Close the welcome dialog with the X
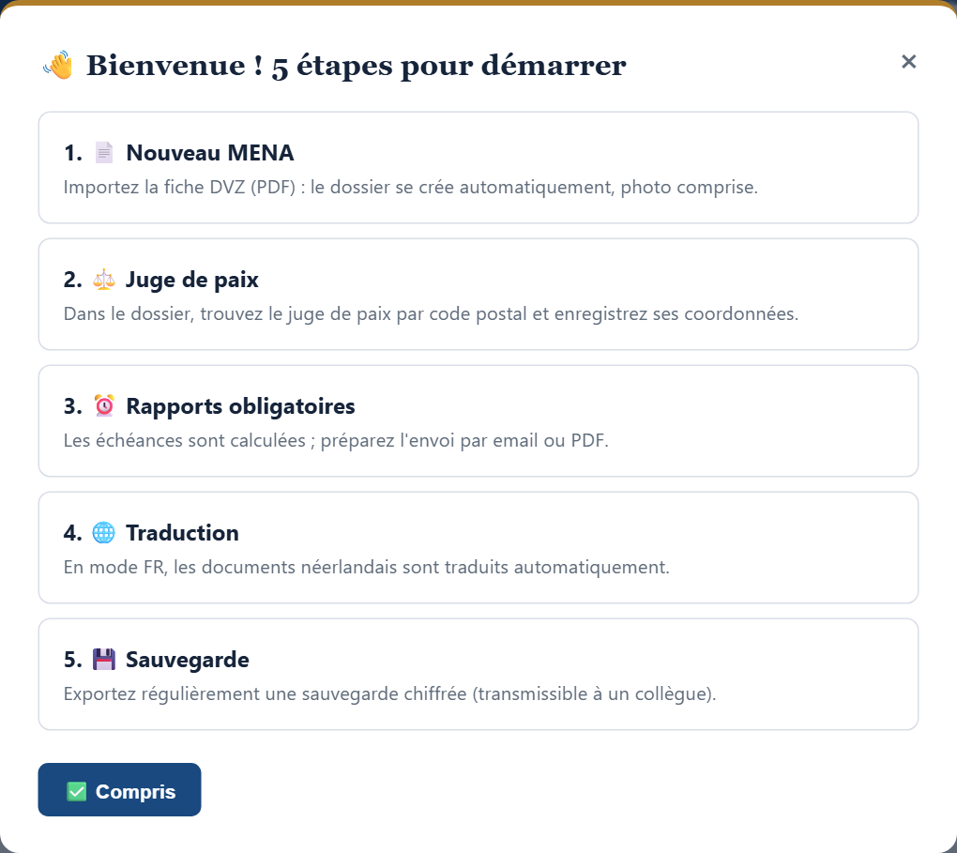The width and height of the screenshot is (957, 853). (x=909, y=62)
